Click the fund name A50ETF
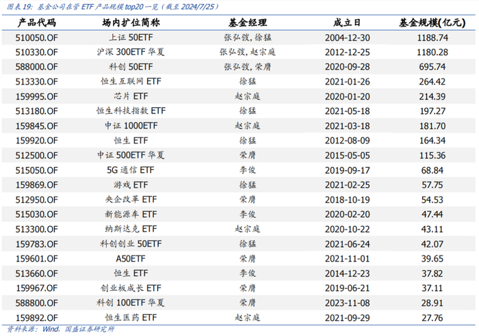Image resolution: width=479 pixels, height=336 pixels. (131, 259)
